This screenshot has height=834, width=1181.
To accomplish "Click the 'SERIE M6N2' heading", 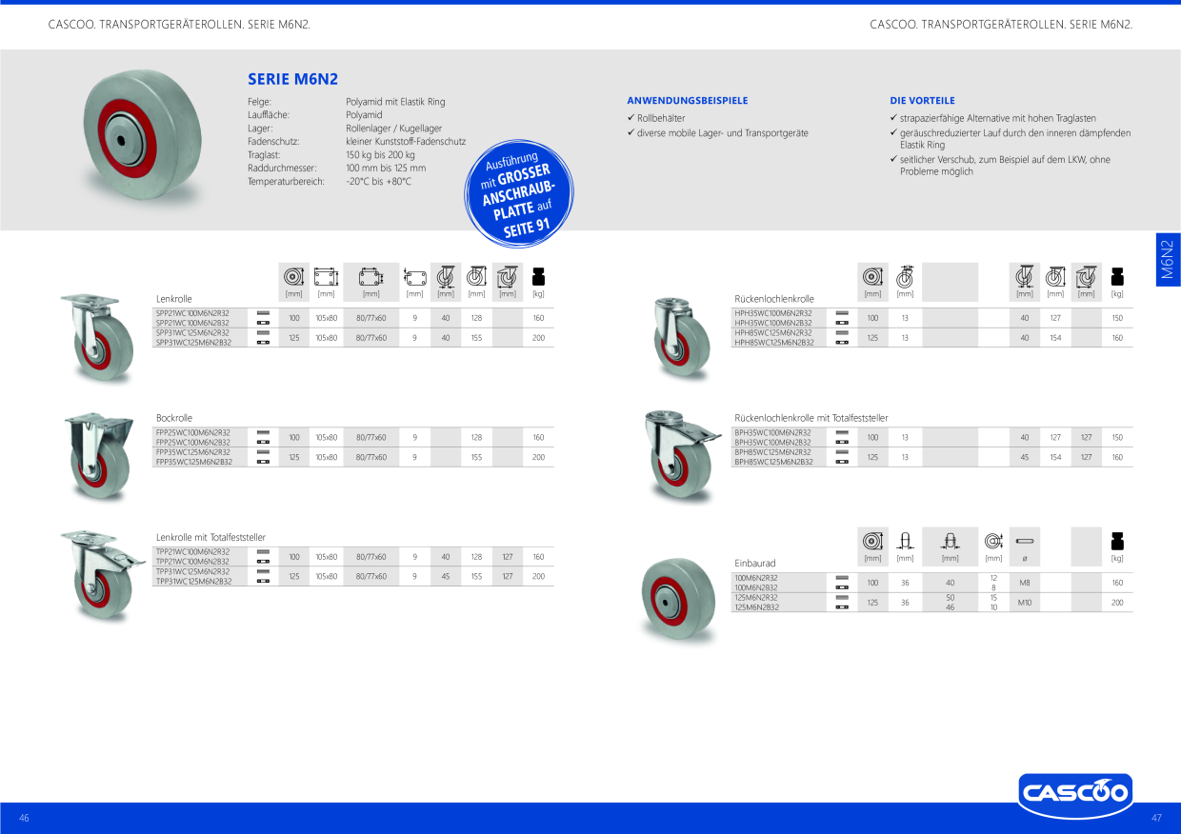I will click(x=293, y=79).
